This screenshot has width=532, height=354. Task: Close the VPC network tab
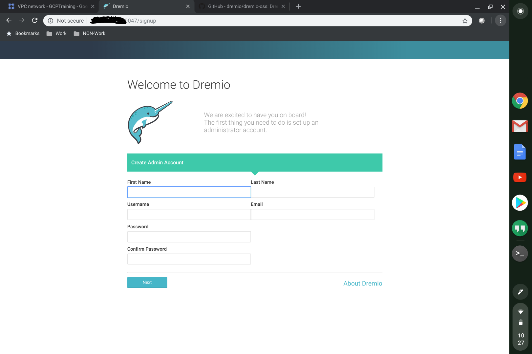[x=93, y=6]
